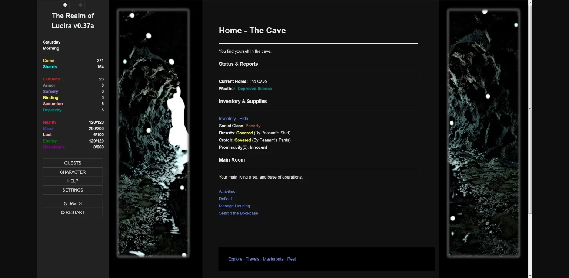Open the Character sheet
569x278 pixels.
click(73, 172)
